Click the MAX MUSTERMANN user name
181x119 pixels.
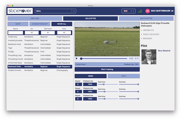(x=160, y=11)
